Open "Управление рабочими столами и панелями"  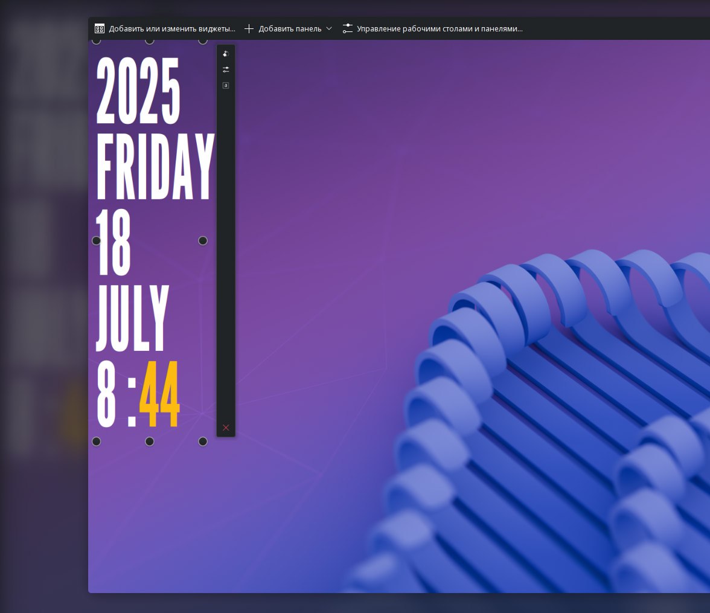[432, 28]
